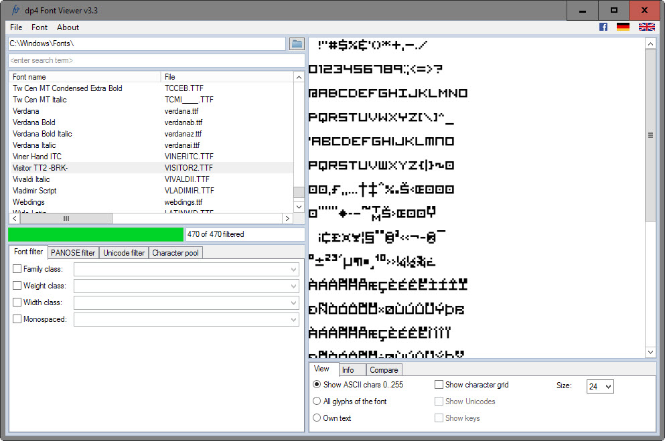This screenshot has width=665, height=441.
Task: Open the Font menu
Action: [x=40, y=27]
